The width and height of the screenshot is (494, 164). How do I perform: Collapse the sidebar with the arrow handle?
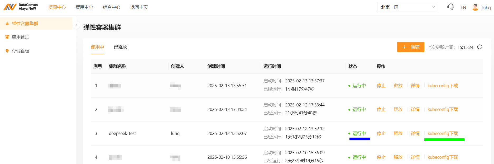(76, 25)
